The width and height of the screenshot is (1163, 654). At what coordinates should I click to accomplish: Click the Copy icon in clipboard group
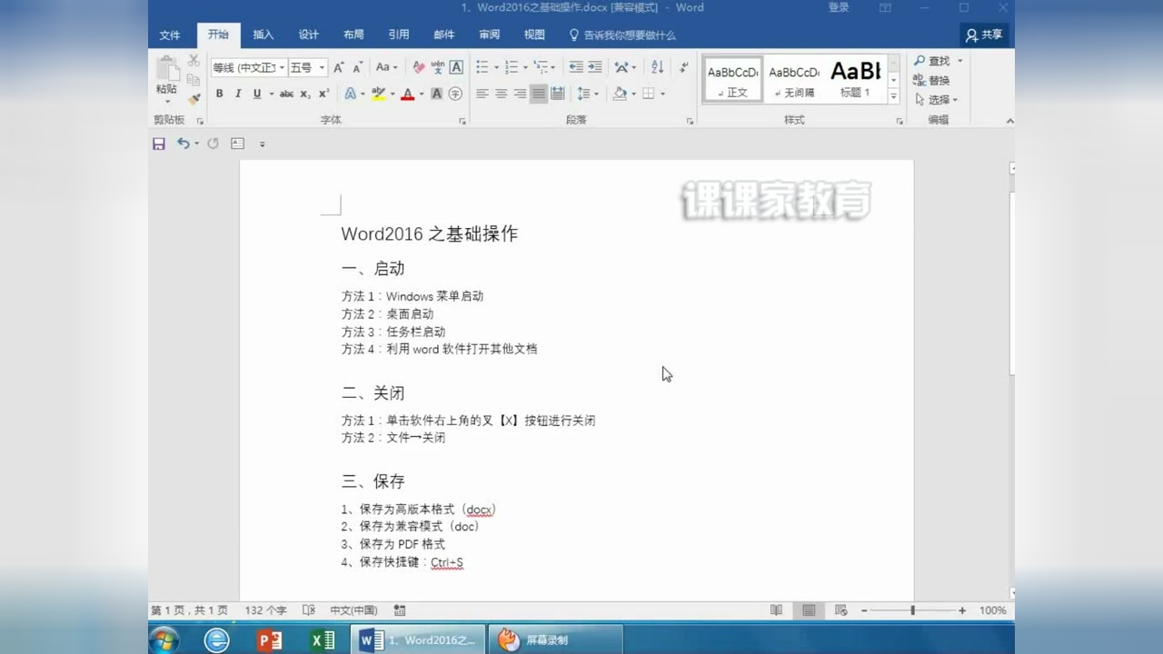[x=194, y=80]
